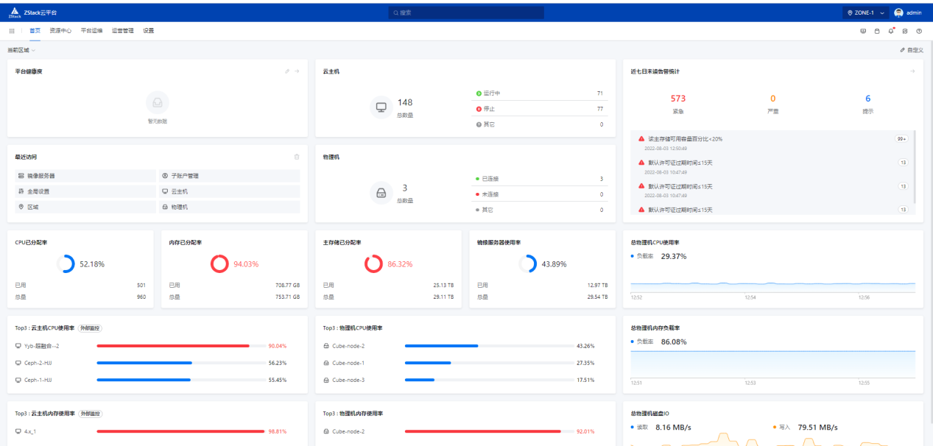Edit the 平台健康度 card via pencil icon
The width and height of the screenshot is (933, 446).
[x=286, y=71]
